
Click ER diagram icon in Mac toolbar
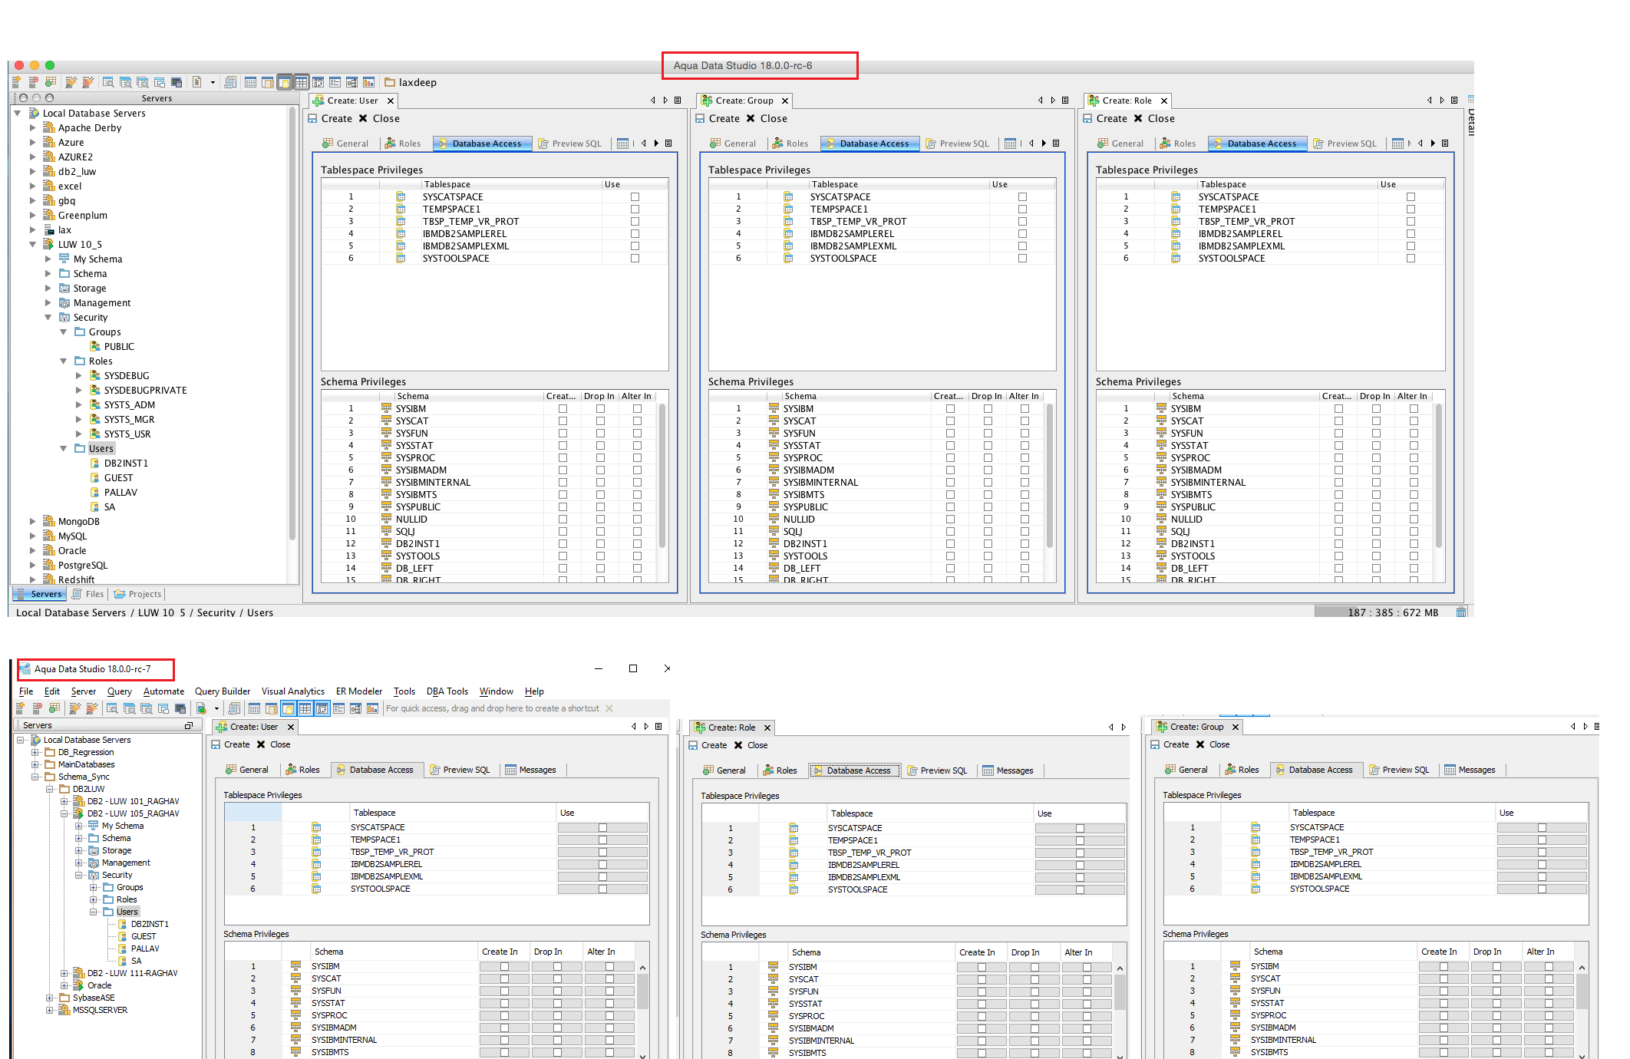[x=351, y=82]
